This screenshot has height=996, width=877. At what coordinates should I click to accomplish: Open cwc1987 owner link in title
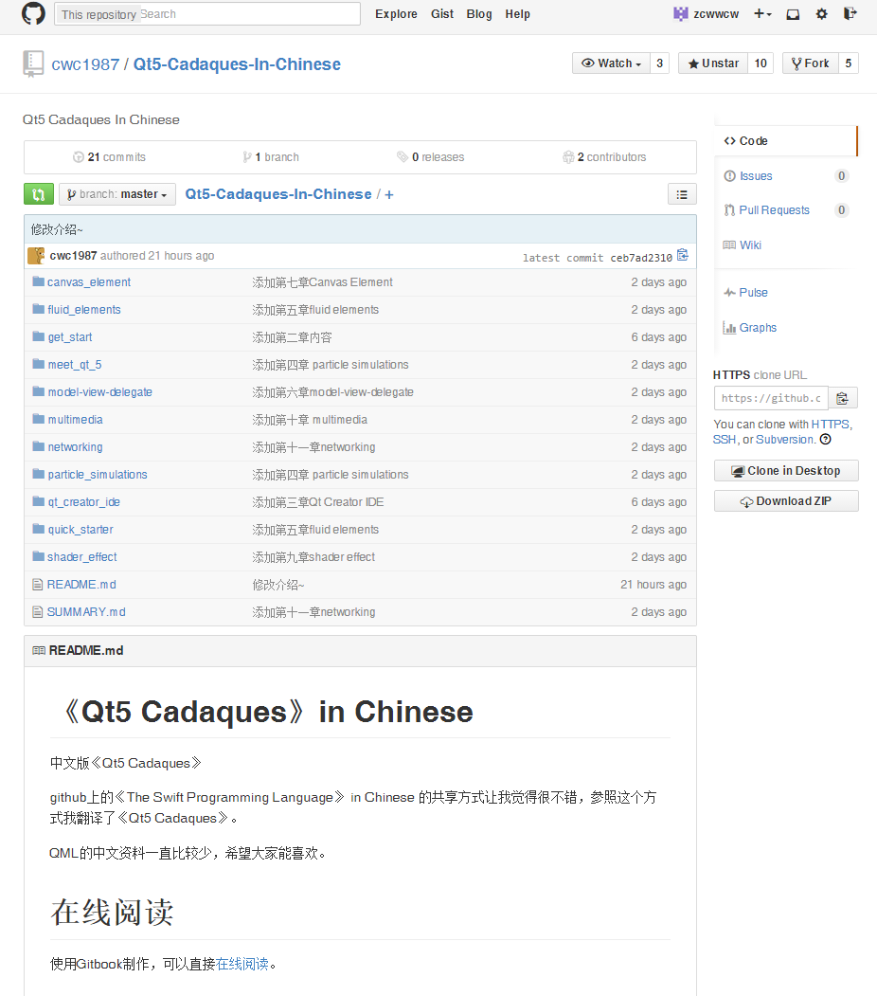click(85, 64)
